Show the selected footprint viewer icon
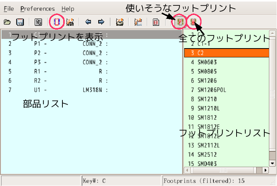 pos(57,22)
